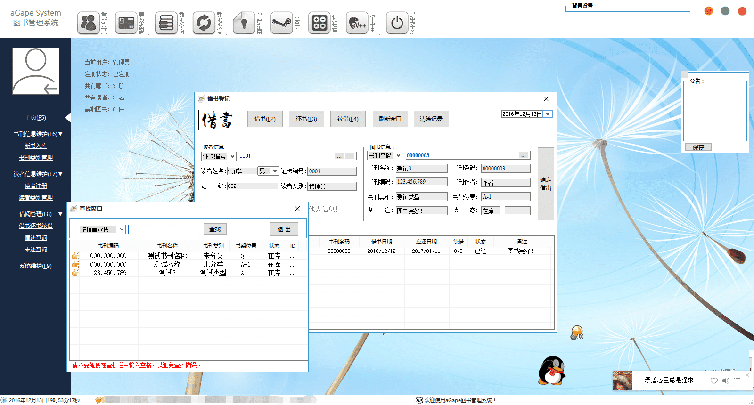The image size is (754, 405).
Task: Open the 书刊类别管理 link
Action: [x=36, y=158]
